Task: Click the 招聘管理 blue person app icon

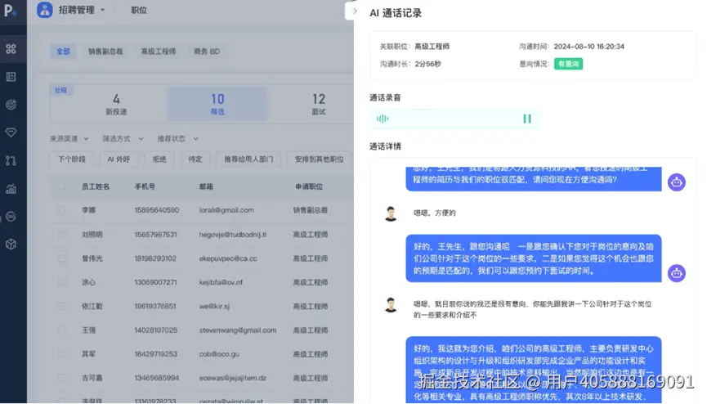Action: click(45, 10)
